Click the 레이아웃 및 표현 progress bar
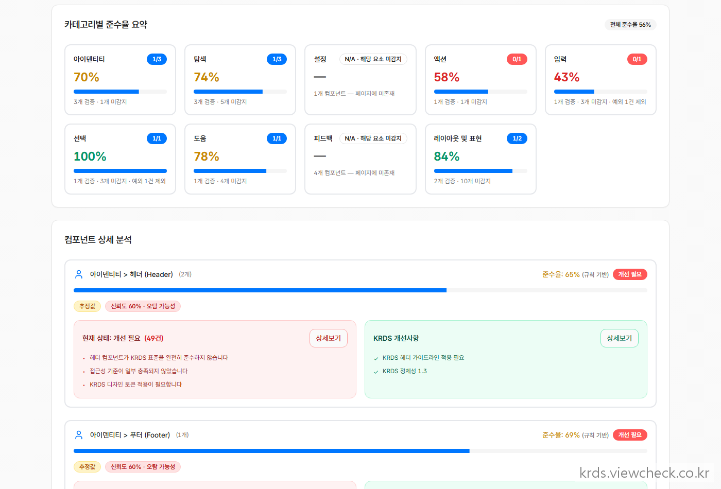Image resolution: width=721 pixels, height=489 pixels. 480,171
